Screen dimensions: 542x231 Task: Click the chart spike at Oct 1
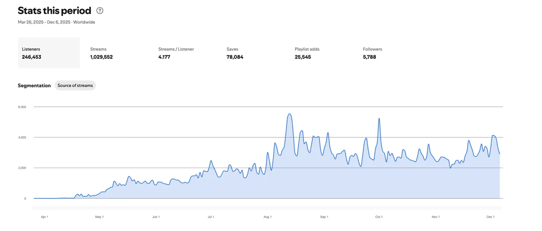click(379, 119)
